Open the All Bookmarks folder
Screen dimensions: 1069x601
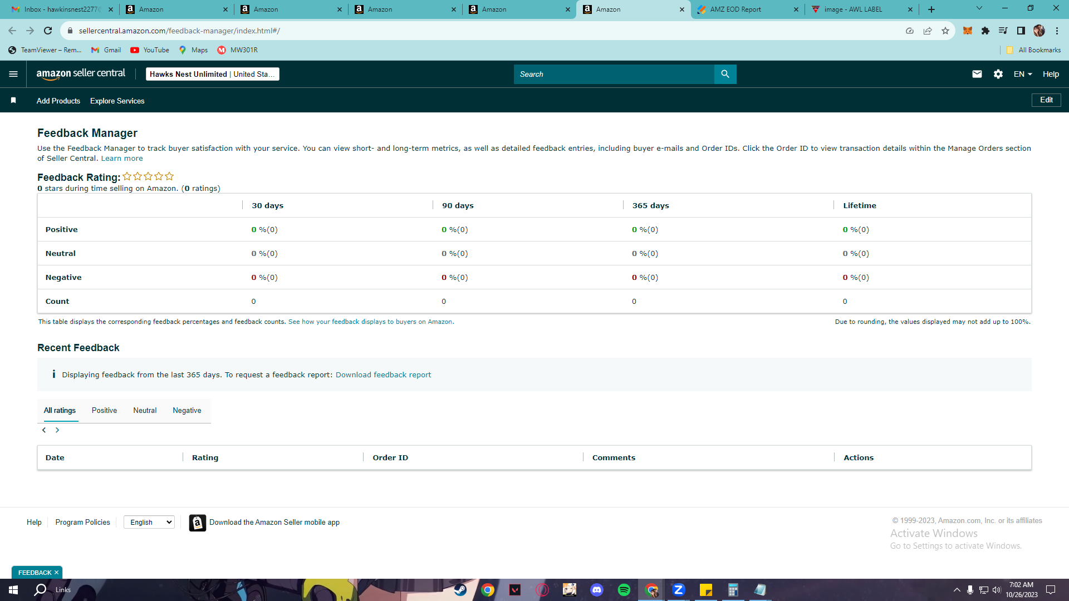coord(1033,50)
